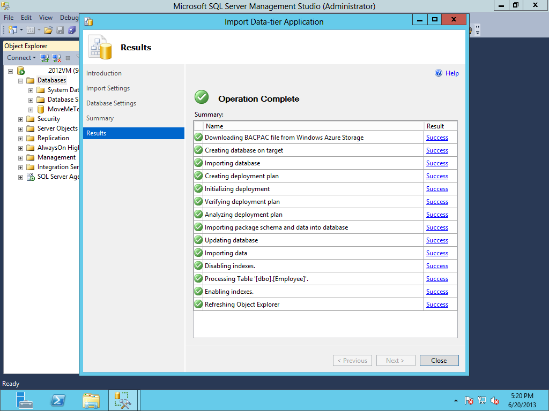
Task: Close the wizard with Close button
Action: coord(439,361)
